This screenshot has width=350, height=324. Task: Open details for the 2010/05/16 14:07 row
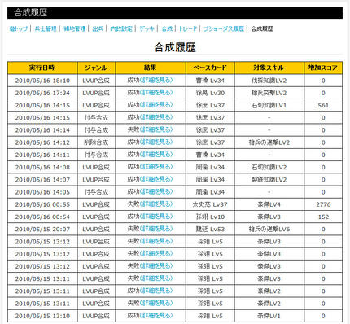(156, 179)
